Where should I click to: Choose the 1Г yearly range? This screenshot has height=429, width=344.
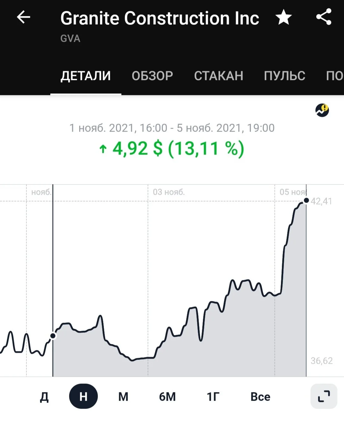213,397
